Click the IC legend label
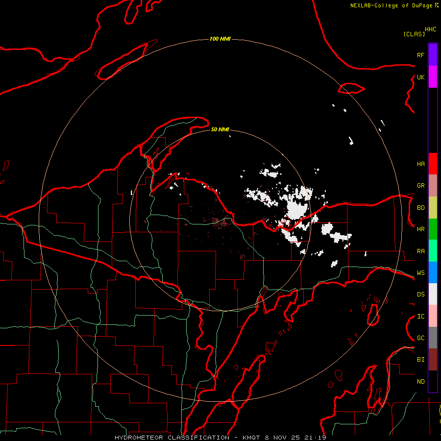The image size is (441, 441). click(x=420, y=317)
